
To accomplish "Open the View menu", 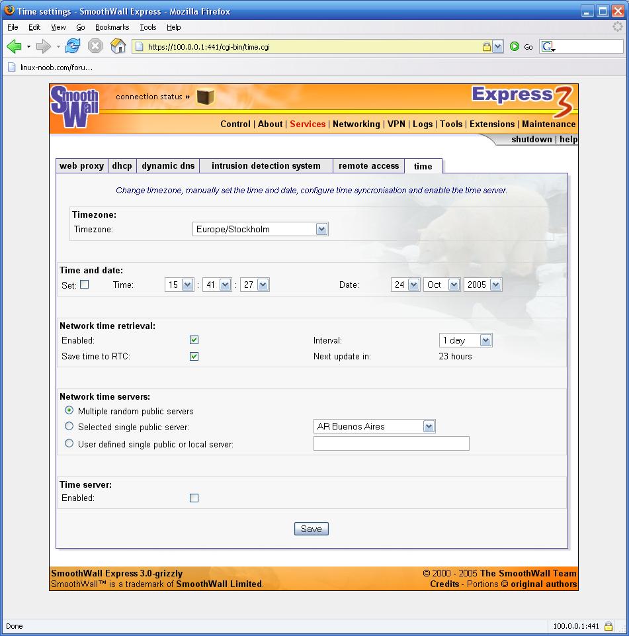I will [58, 27].
